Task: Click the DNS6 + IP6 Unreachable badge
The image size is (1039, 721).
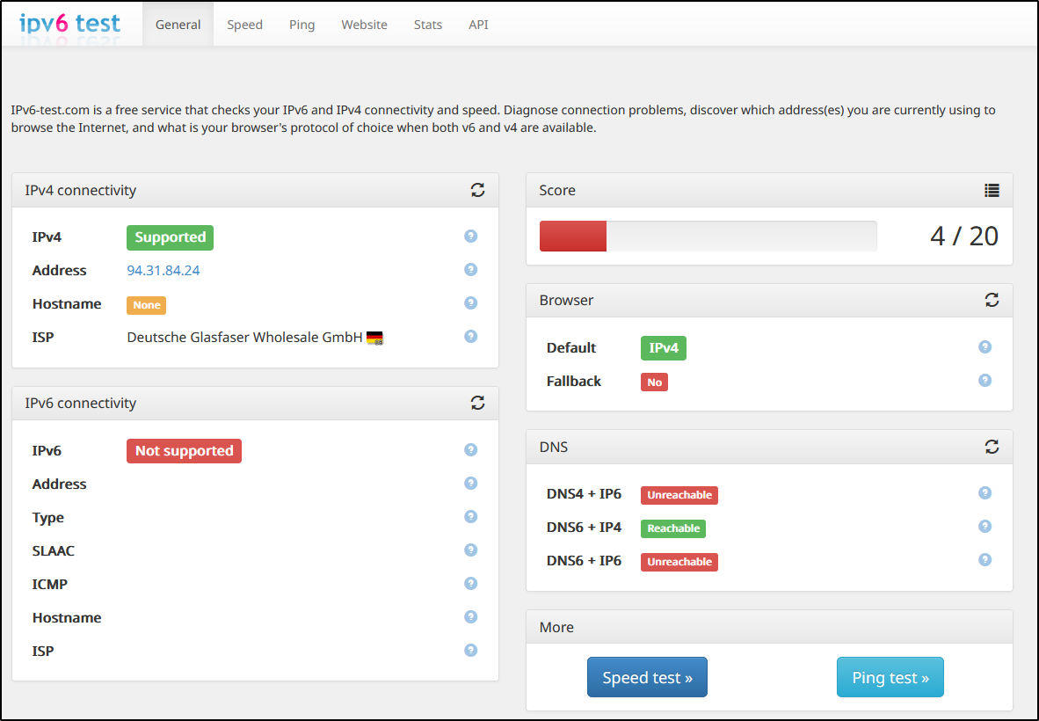Action: tap(679, 562)
